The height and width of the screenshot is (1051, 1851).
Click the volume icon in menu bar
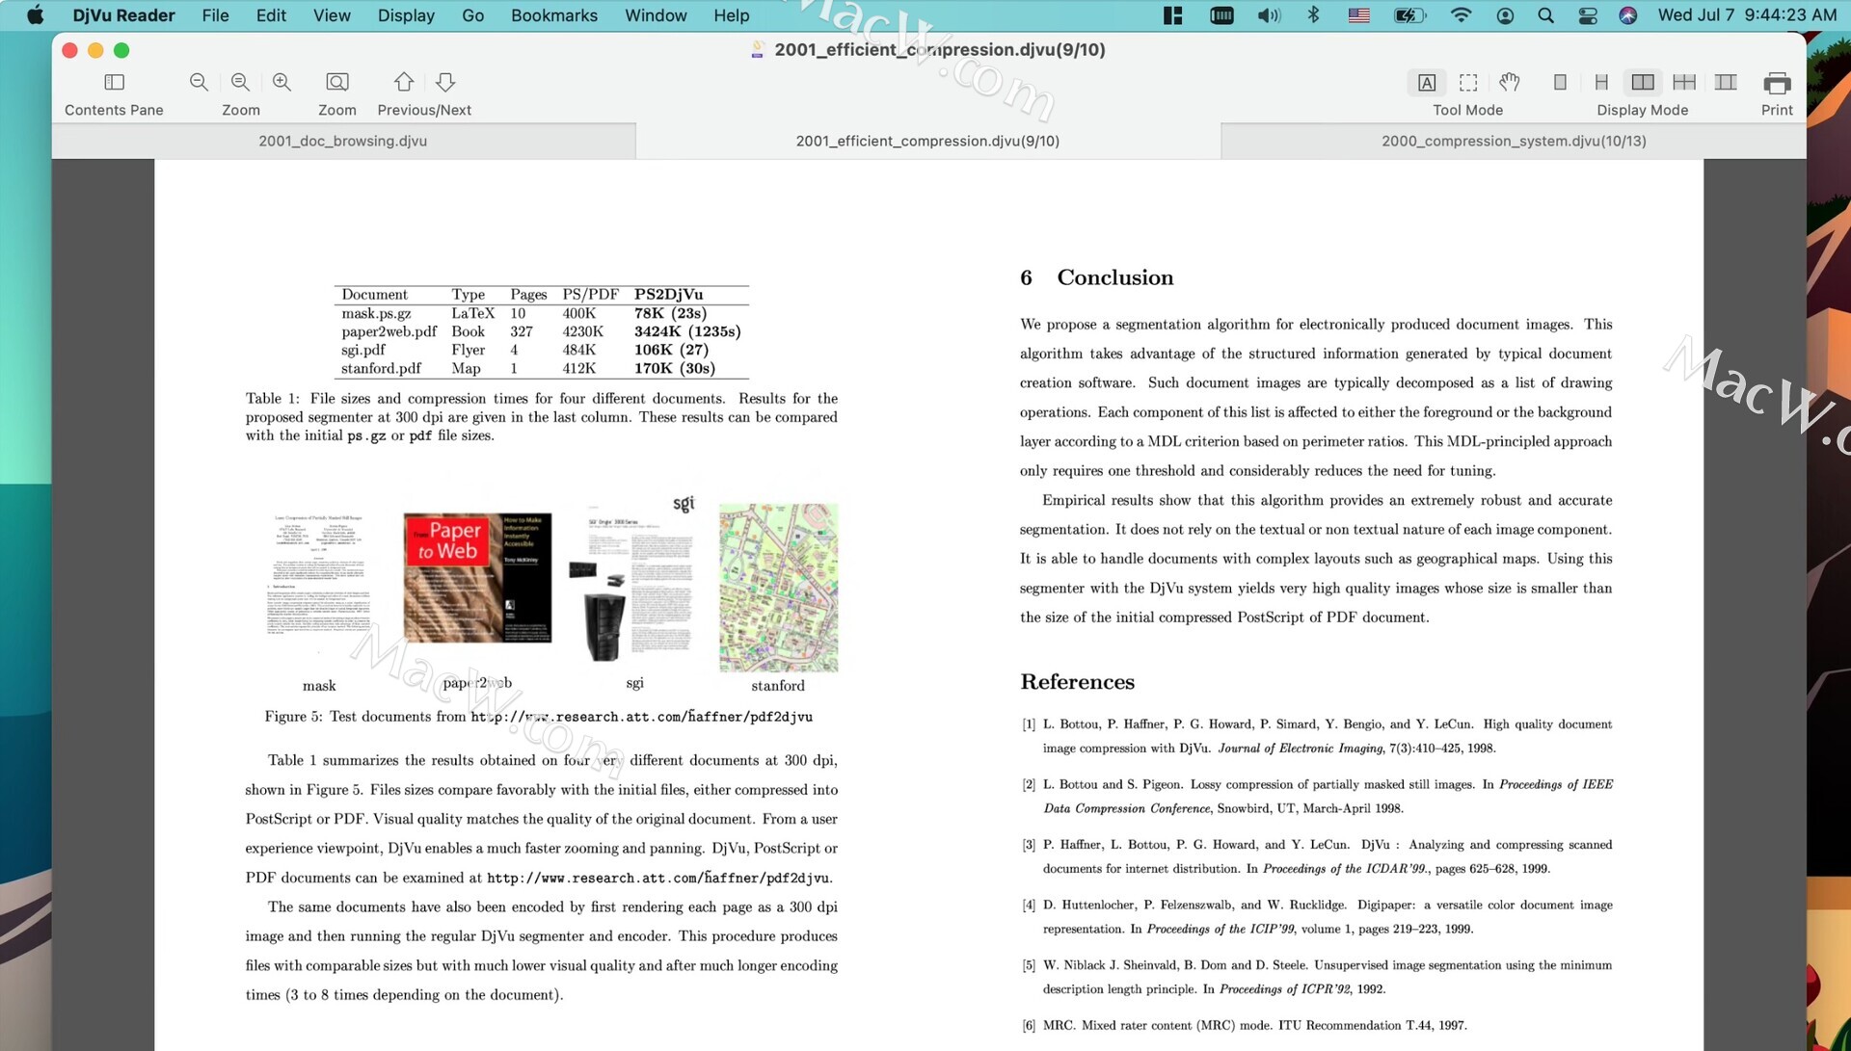(1269, 15)
